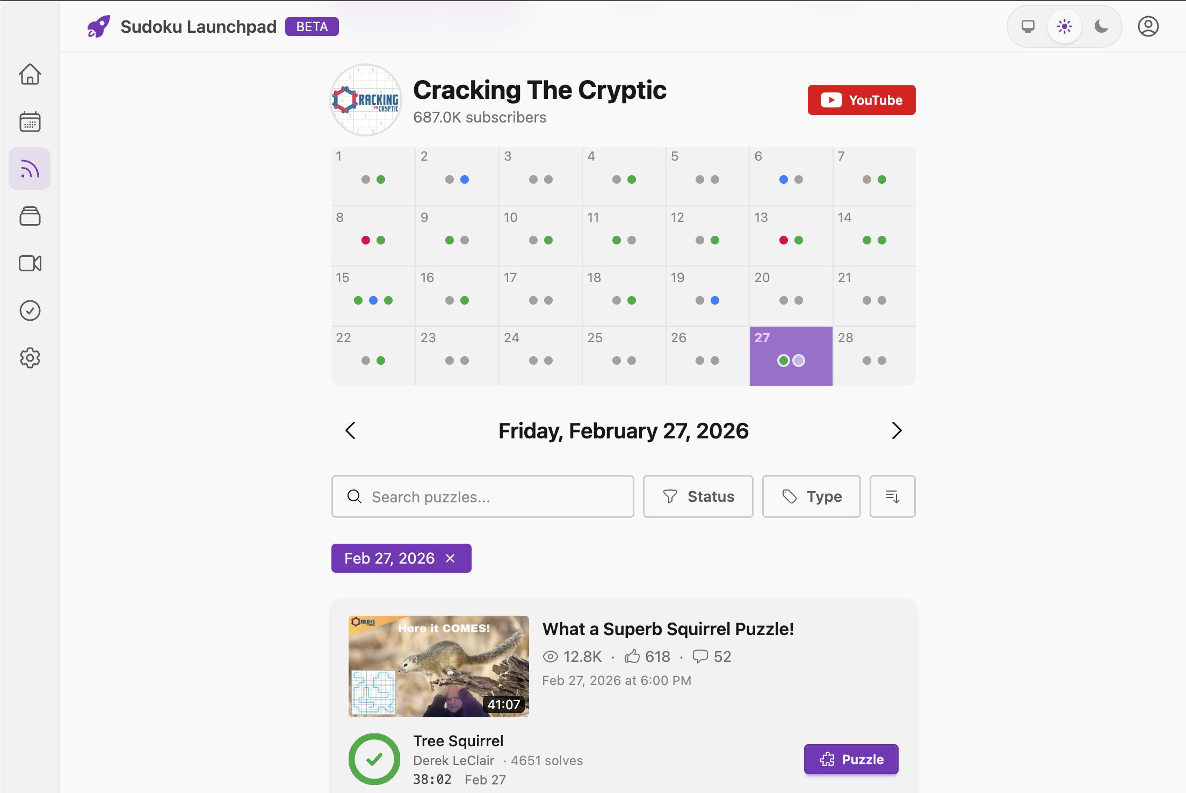Visit the channel on YouTube

point(861,99)
